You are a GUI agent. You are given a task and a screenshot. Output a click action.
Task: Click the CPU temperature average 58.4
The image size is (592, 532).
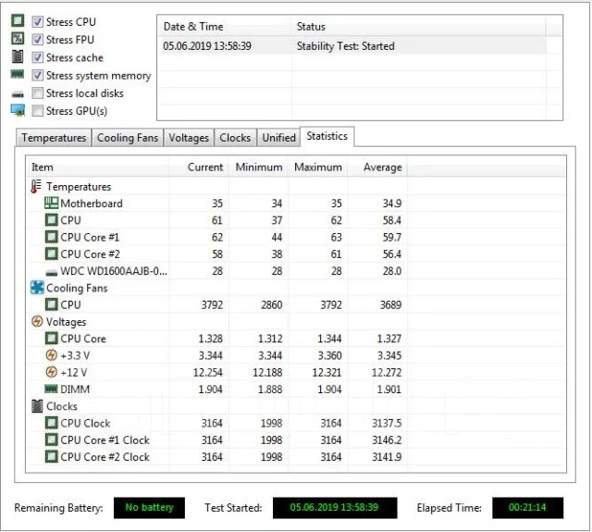(x=392, y=220)
